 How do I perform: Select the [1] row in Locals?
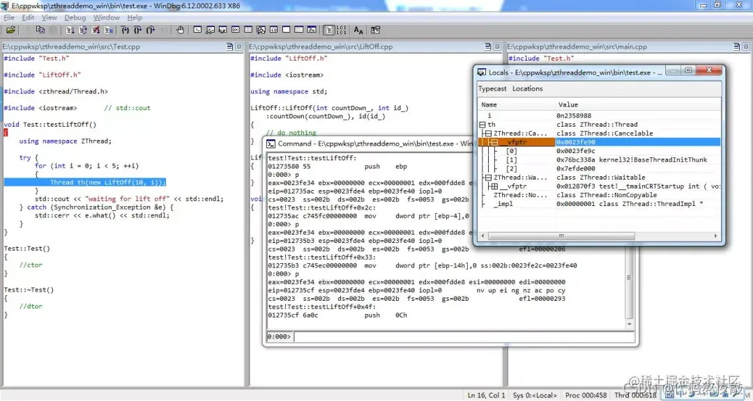[600, 159]
